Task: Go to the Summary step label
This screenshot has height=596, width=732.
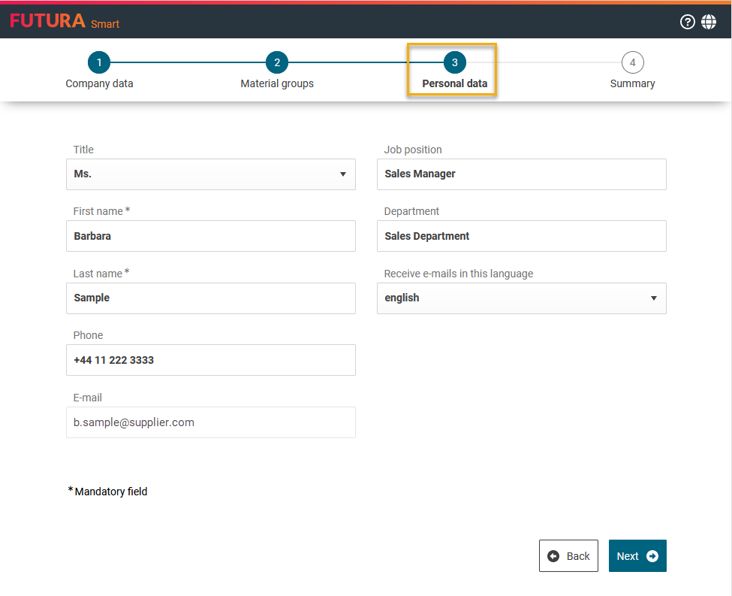Action: [632, 83]
